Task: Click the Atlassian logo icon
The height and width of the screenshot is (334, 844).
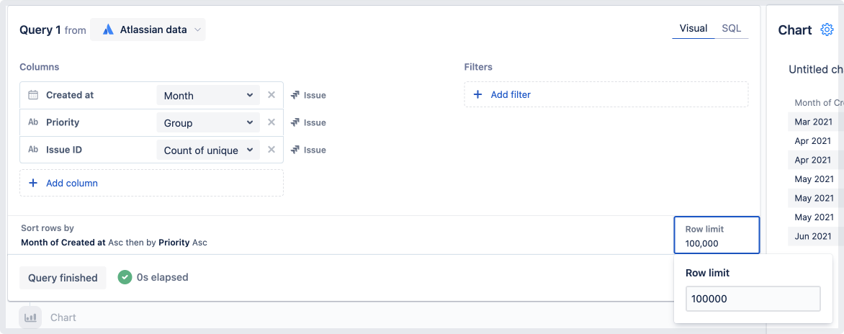Action: [108, 30]
